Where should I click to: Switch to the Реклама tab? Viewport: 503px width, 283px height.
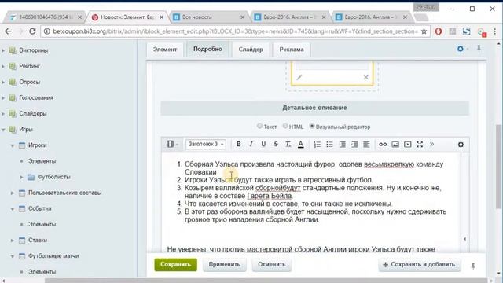coord(292,50)
